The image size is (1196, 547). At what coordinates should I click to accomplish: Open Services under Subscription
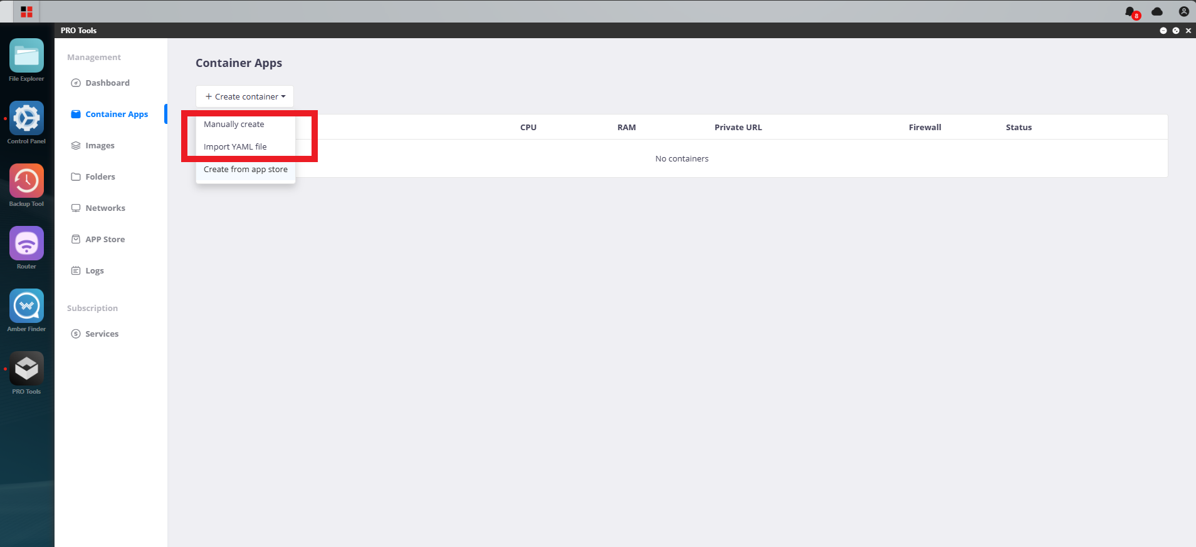[x=95, y=334]
